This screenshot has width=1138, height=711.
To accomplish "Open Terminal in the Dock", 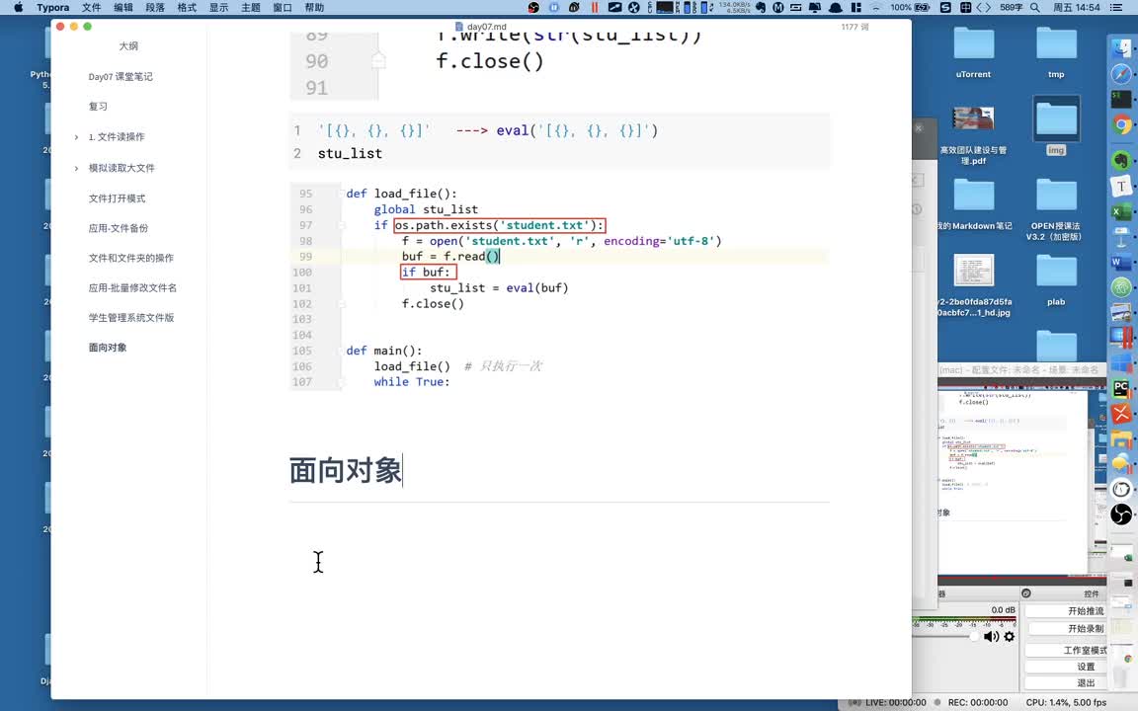I will (x=1121, y=99).
